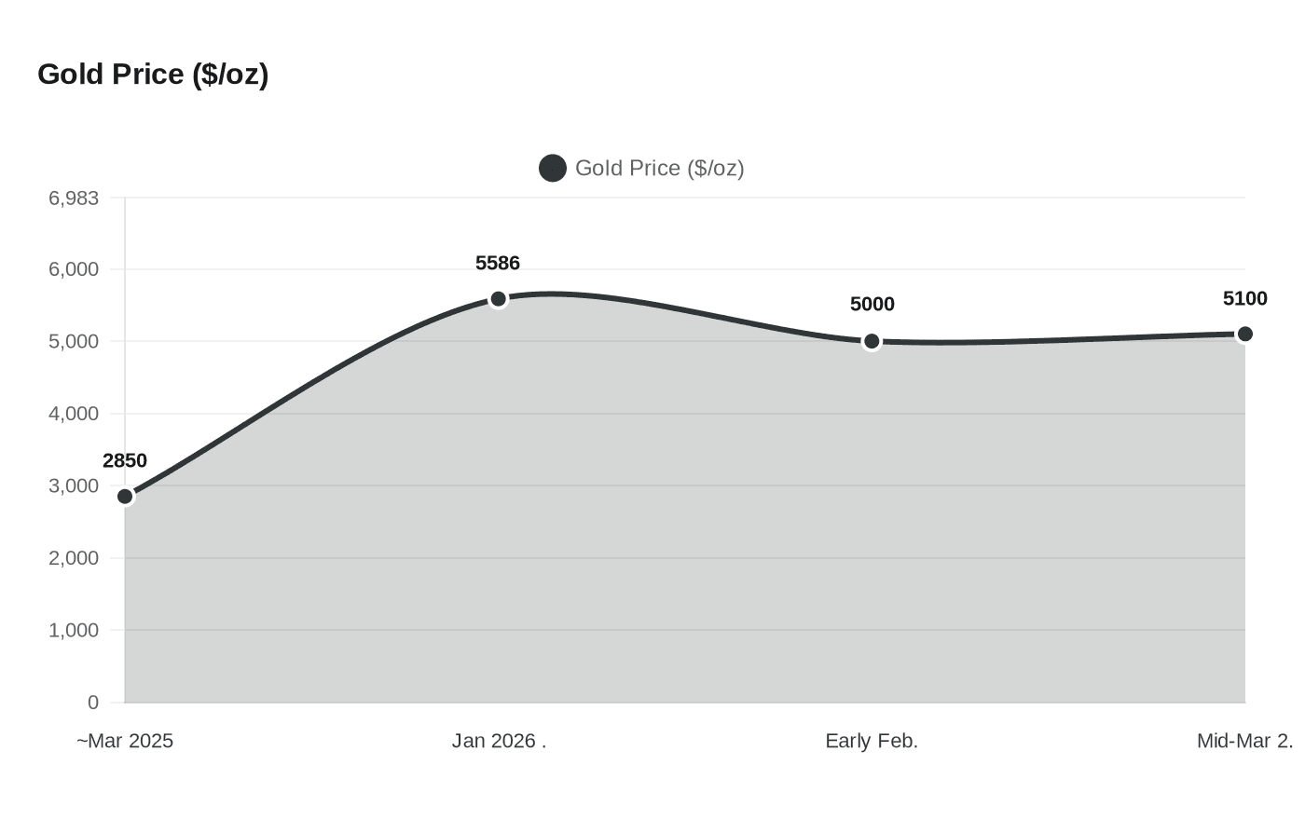1305x820 pixels.
Task: Click the Mid-Mar x-axis label
Action: tap(1244, 741)
